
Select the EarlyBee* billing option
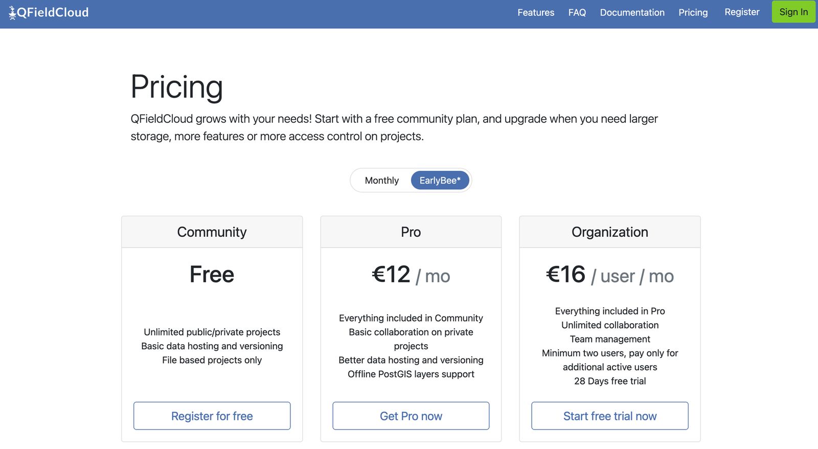(x=440, y=181)
